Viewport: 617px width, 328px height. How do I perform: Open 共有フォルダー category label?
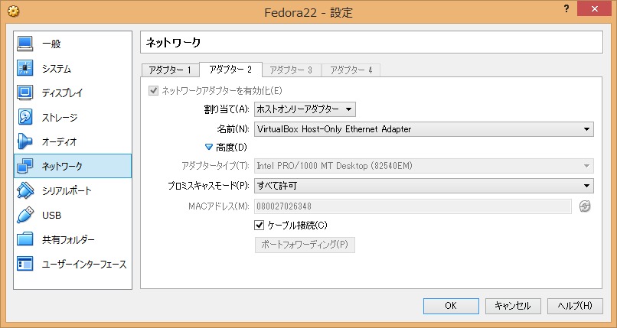[68, 239]
